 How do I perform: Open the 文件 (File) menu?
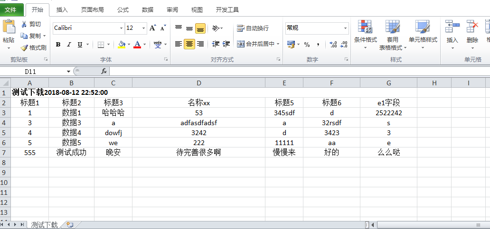(x=10, y=9)
